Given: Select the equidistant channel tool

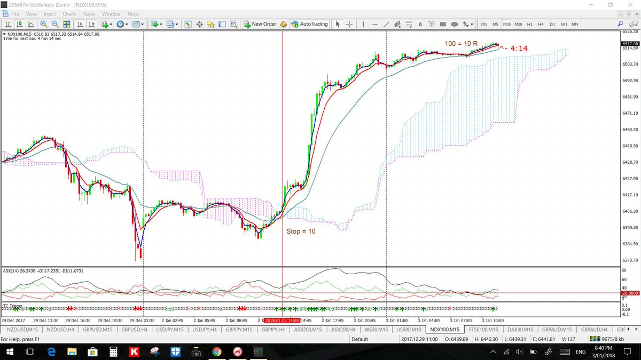Looking at the screenshot, I should click(397, 24).
